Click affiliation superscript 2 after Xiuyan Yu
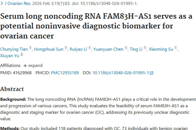The image size is (196, 130). pos(22,54)
